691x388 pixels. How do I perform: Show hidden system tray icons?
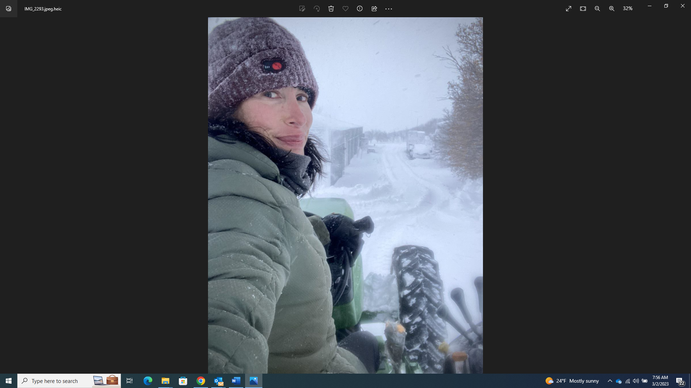pos(610,381)
